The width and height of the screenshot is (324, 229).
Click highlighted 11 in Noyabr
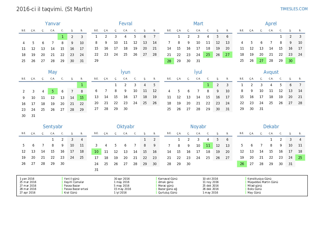tap(208, 146)
